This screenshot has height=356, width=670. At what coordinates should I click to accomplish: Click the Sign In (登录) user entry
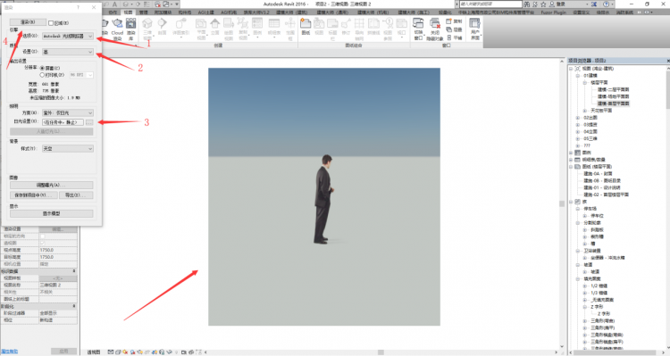tap(557, 4)
